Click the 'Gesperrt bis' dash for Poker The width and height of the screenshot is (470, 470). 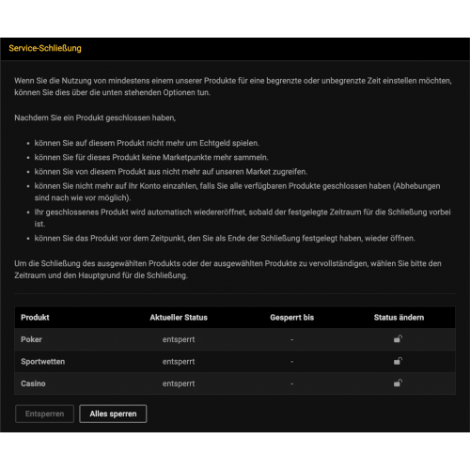click(x=292, y=339)
